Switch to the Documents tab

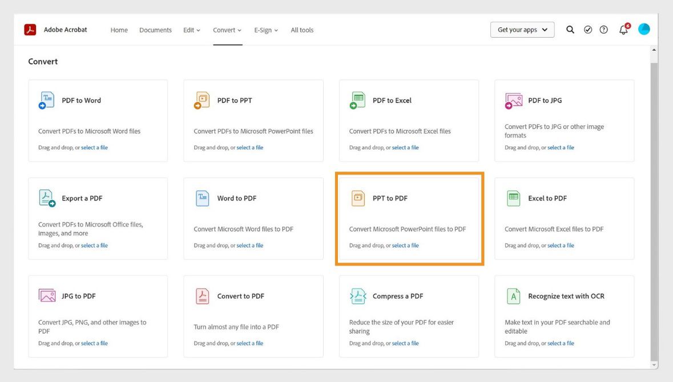(155, 30)
